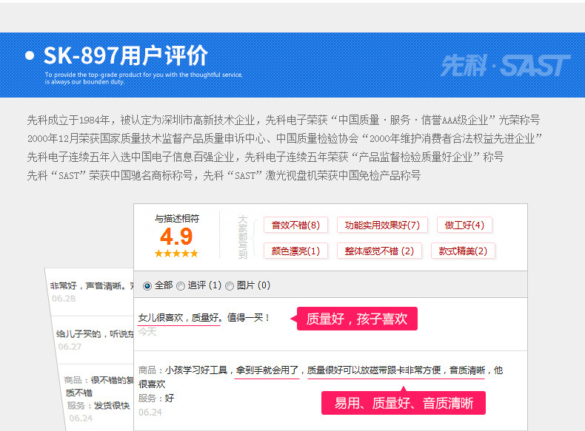
Task: Click the 服务：好 line
Action: pyautogui.click(x=156, y=398)
